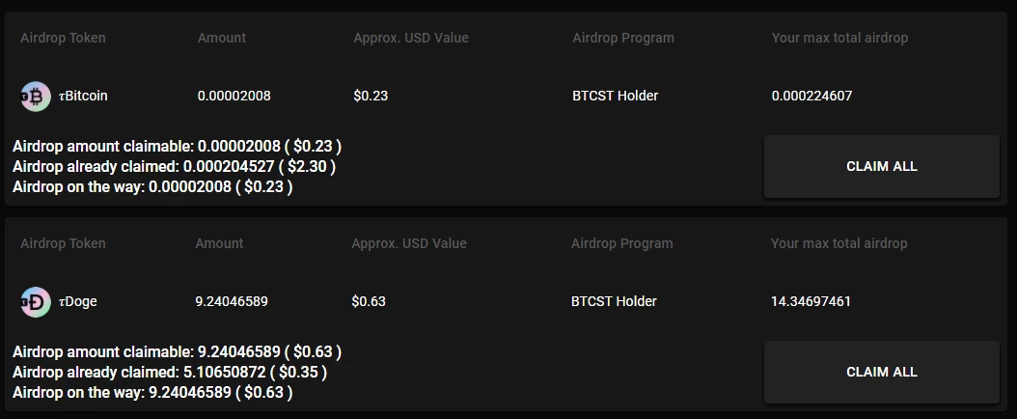Click τDoge amount 9.24046589

click(232, 301)
